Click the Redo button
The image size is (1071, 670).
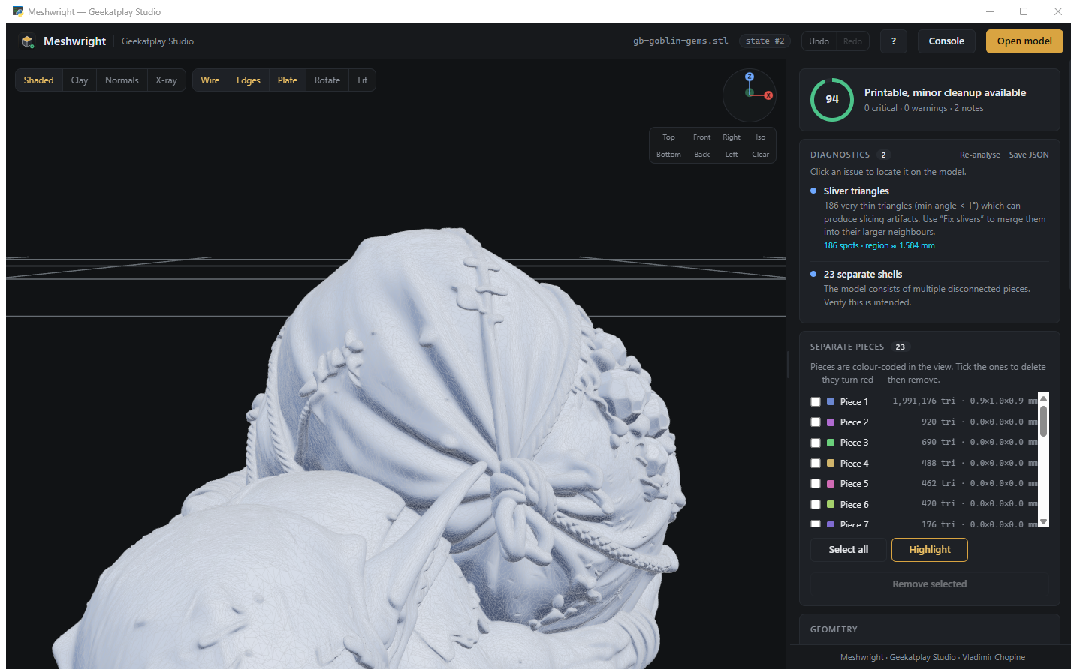pos(852,41)
